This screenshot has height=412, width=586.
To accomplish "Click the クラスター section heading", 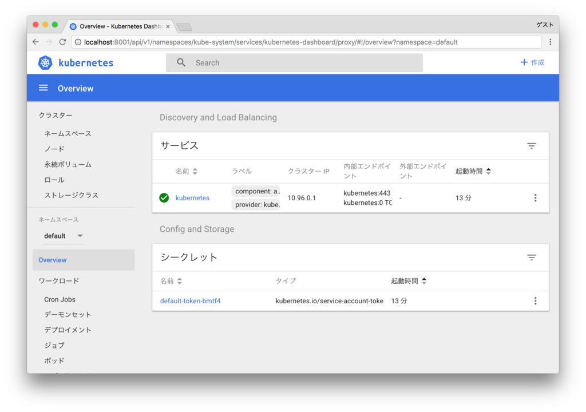I will [56, 115].
